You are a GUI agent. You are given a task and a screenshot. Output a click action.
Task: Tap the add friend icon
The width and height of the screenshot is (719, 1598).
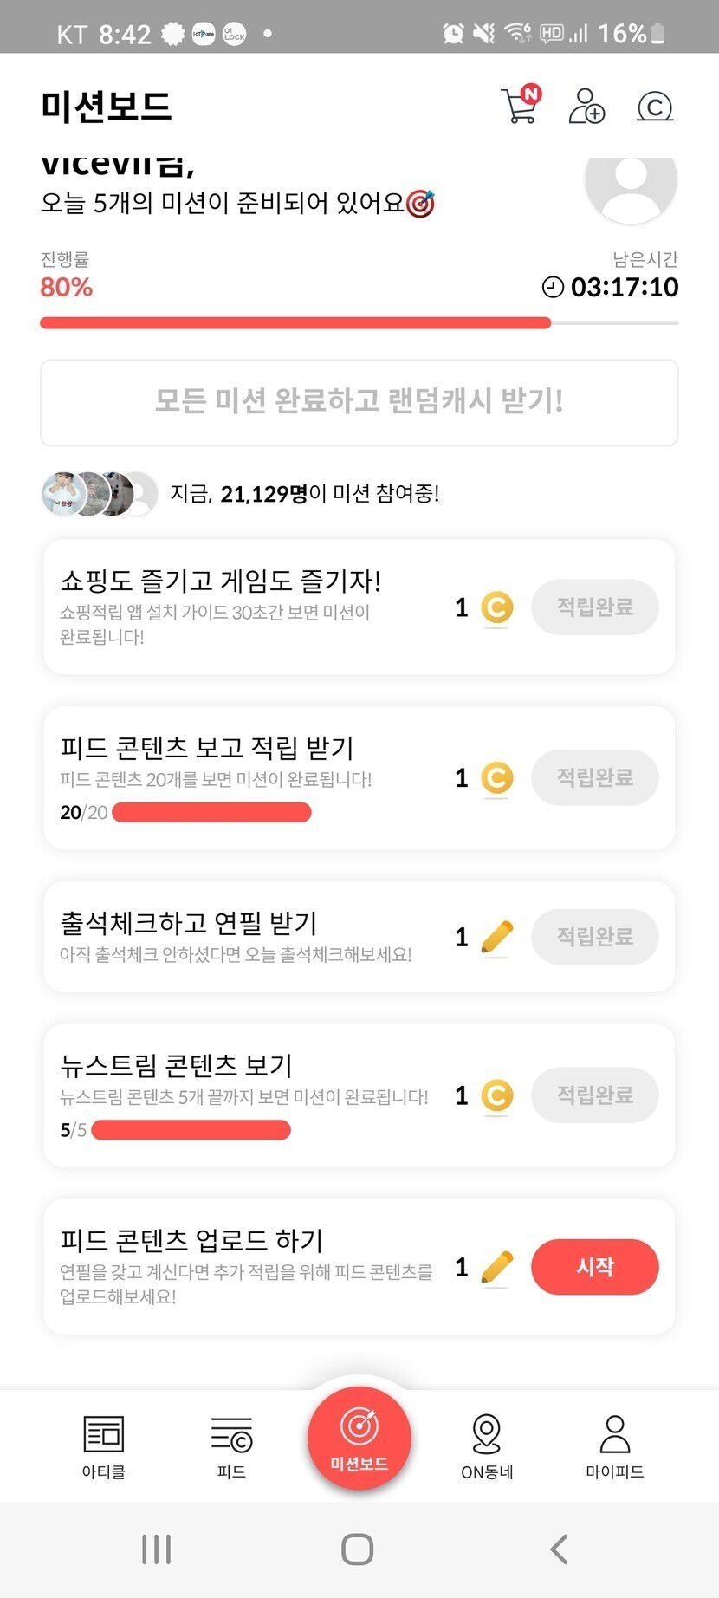(x=586, y=107)
